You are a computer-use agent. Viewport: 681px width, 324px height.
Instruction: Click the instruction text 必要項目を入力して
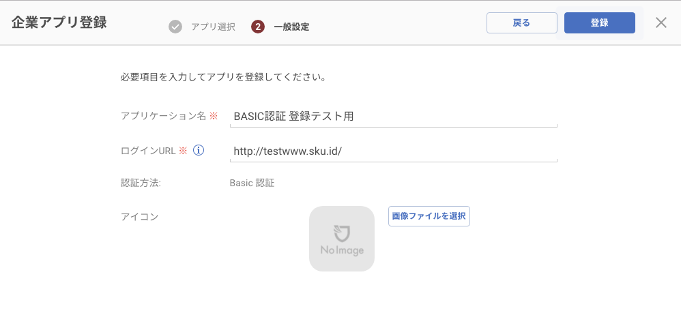pos(164,78)
